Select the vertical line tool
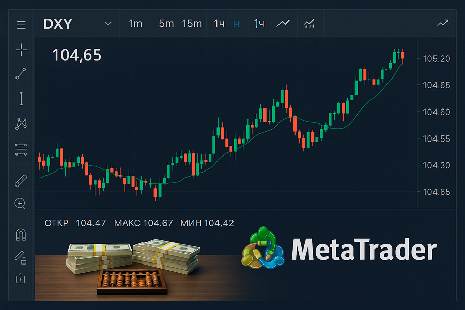 coord(21,99)
